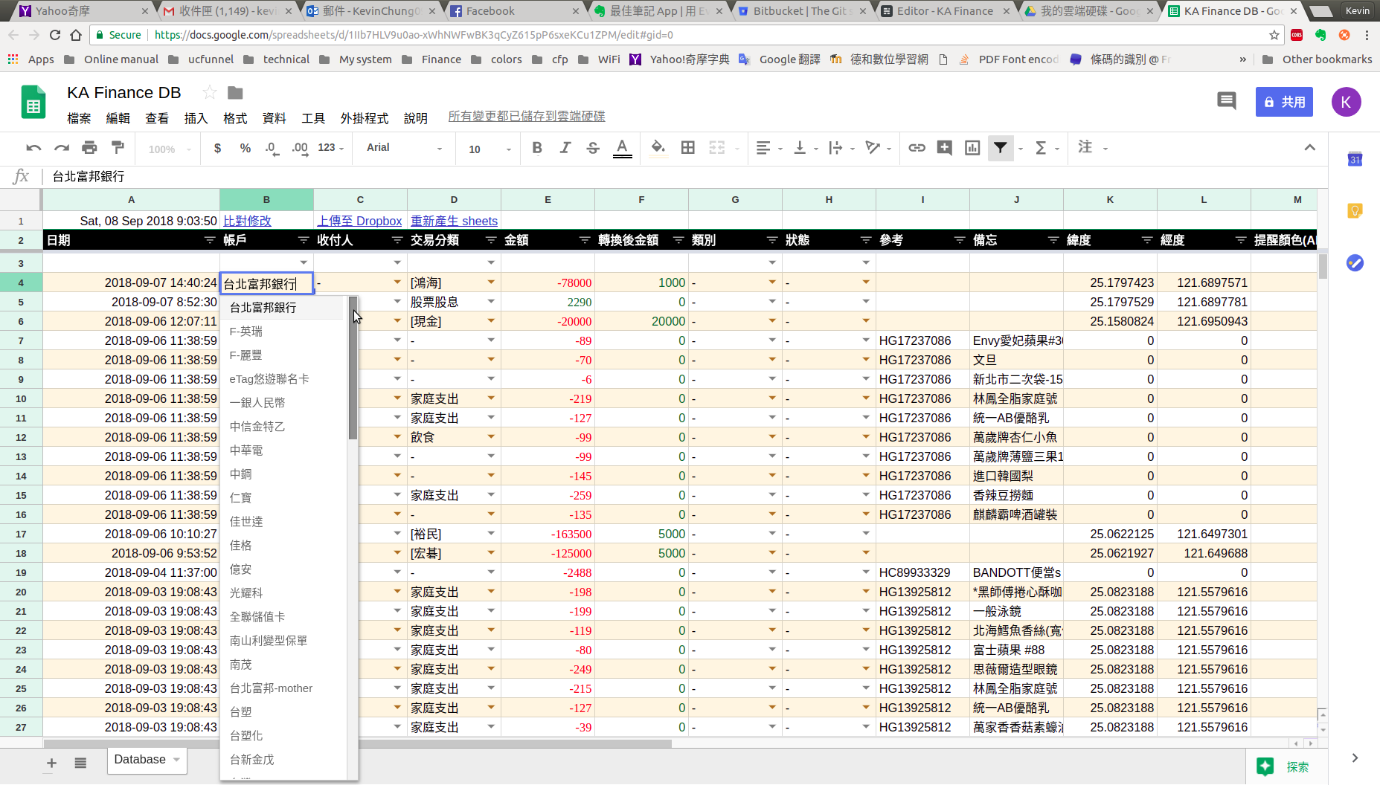
Task: Open the borders tool
Action: click(688, 148)
